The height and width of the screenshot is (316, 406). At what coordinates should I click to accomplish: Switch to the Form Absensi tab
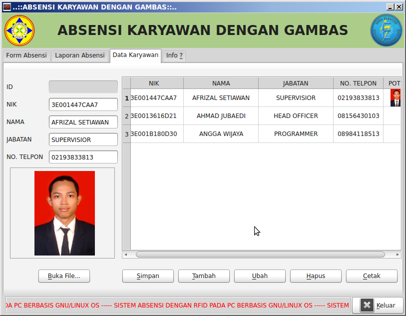point(26,55)
